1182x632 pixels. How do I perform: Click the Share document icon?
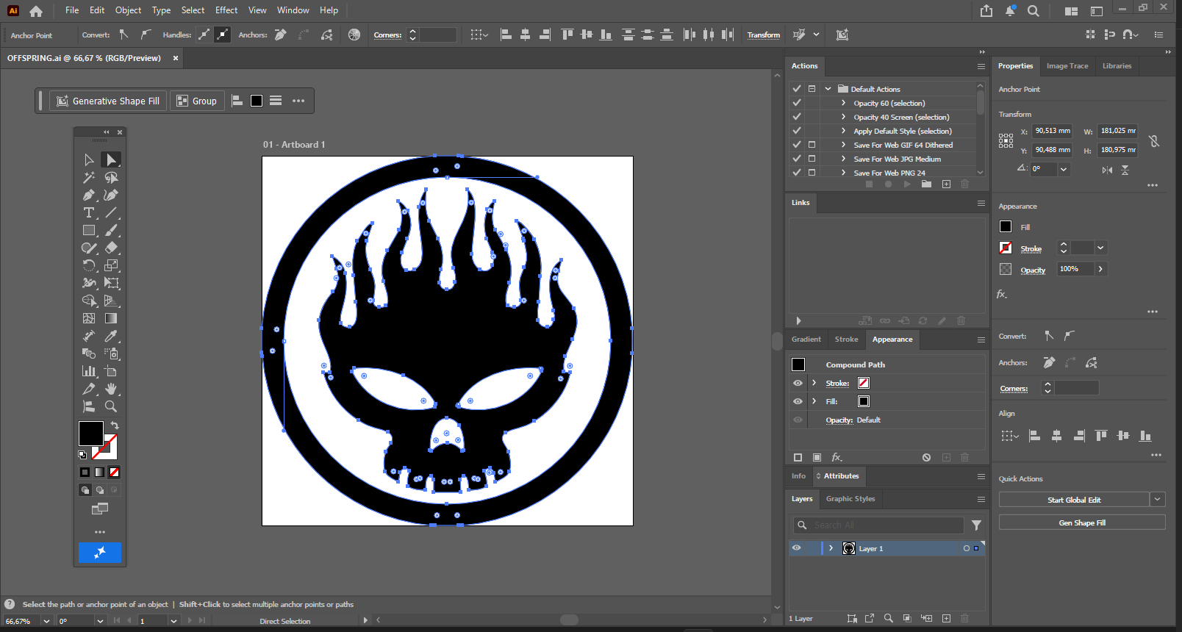[986, 11]
